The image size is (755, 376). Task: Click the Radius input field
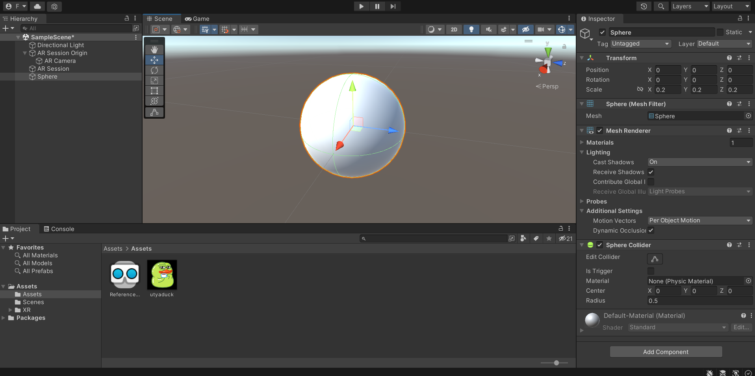[700, 301]
